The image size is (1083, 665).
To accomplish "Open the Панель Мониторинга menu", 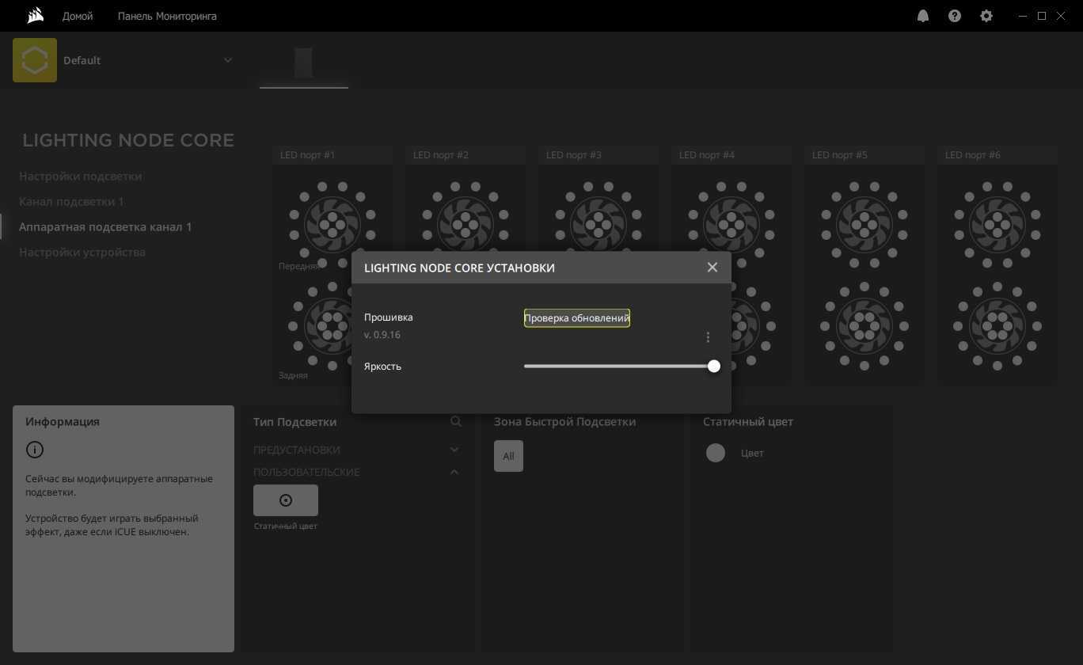I will click(x=167, y=16).
